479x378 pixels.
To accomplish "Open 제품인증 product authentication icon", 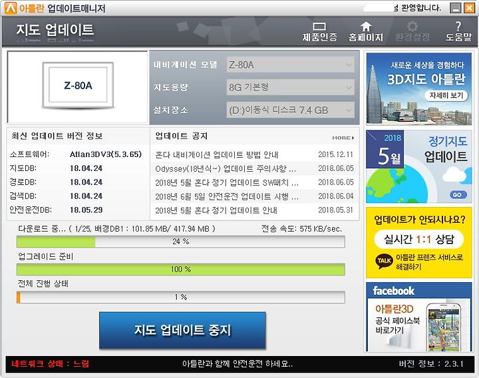I will point(319,32).
